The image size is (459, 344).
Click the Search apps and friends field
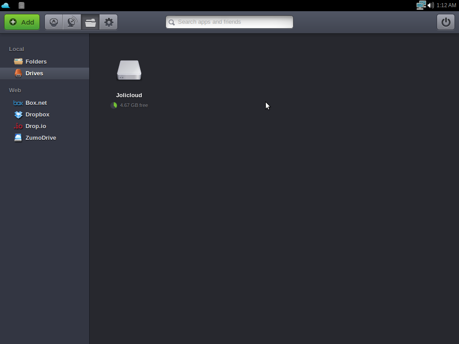229,22
